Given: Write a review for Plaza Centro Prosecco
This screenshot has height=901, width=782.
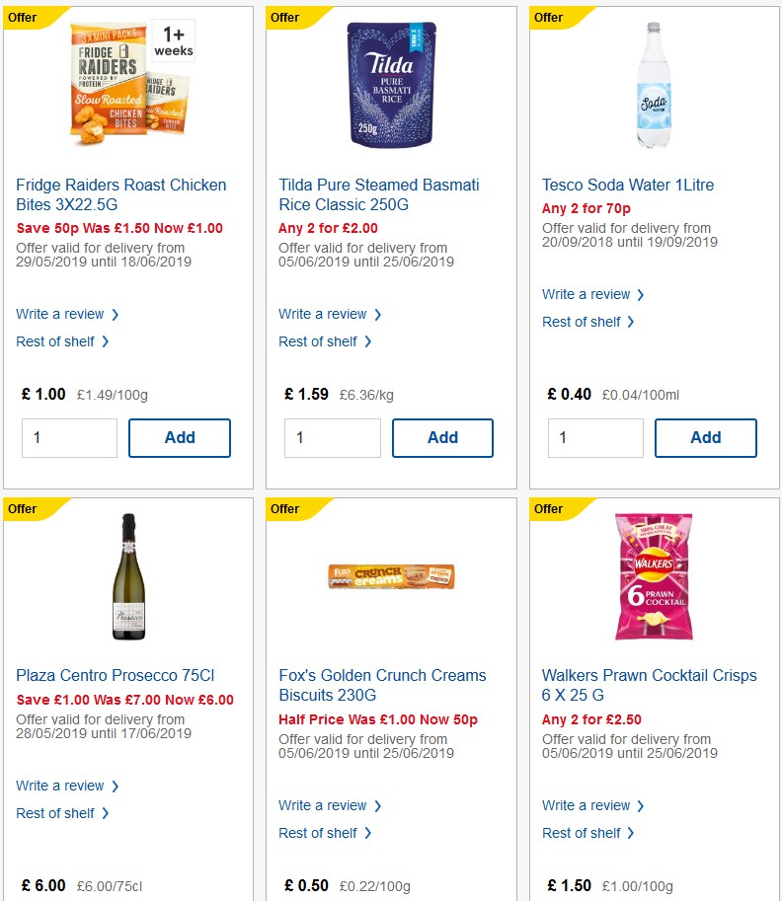Looking at the screenshot, I should click(x=60, y=786).
